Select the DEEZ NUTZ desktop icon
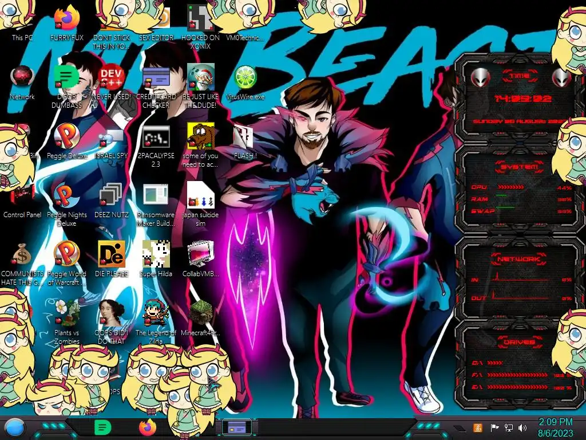586x440 pixels. (112, 201)
